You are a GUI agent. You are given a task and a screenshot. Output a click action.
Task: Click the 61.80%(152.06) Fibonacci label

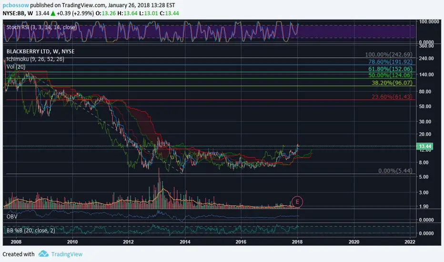tap(390, 69)
